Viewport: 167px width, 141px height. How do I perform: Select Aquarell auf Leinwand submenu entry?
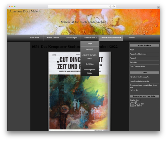[90, 57]
